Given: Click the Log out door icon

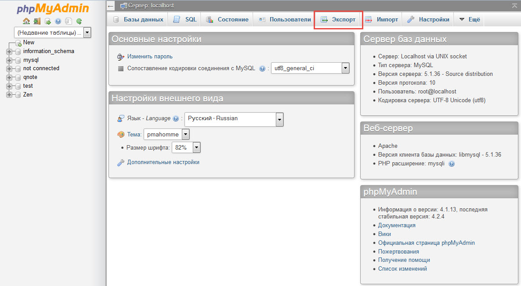Looking at the screenshot, I should (37, 21).
